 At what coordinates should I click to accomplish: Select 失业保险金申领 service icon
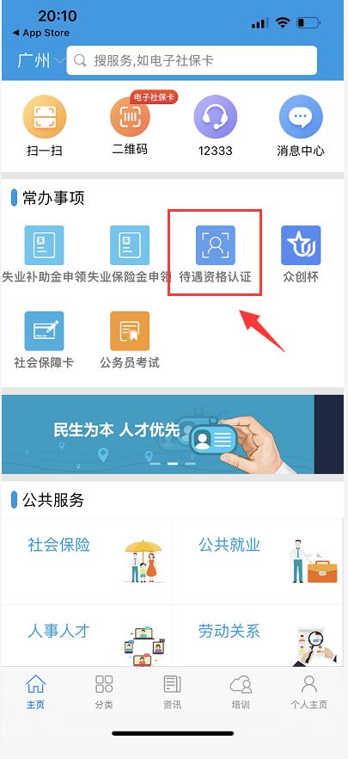coord(130,245)
